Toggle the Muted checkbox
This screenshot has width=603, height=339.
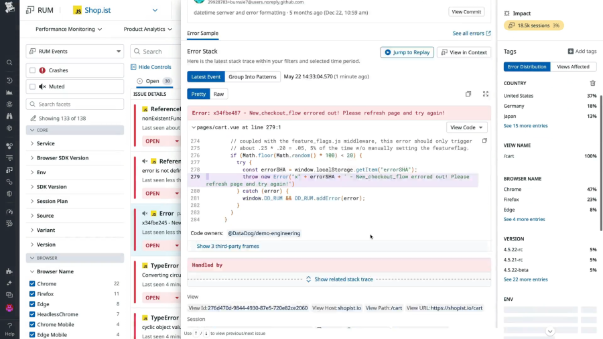33,86
